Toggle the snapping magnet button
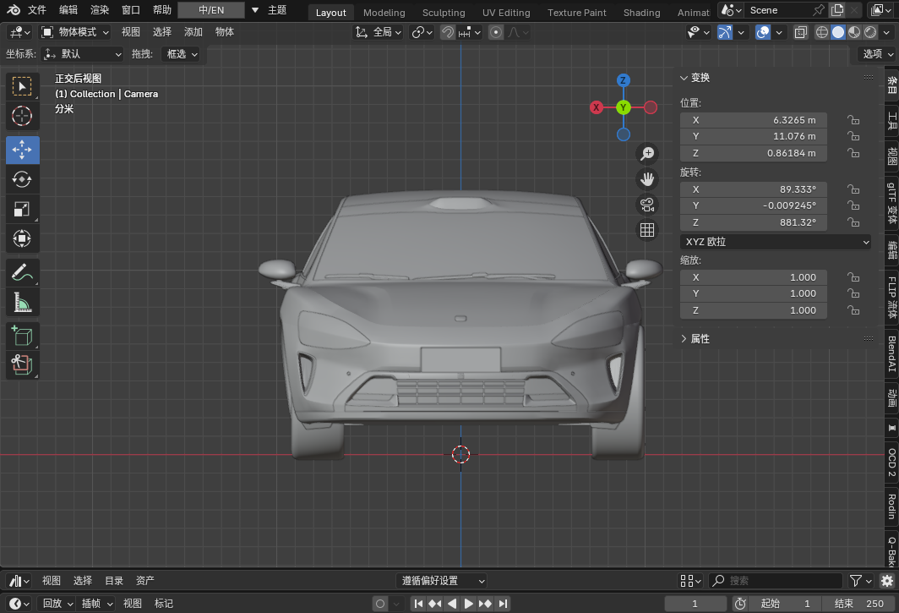Image resolution: width=899 pixels, height=613 pixels. (x=448, y=32)
